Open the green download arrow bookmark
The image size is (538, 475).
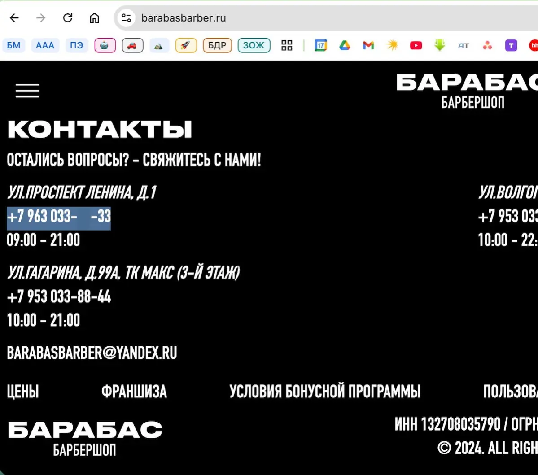coord(439,45)
